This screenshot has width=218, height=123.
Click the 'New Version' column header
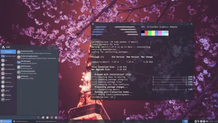click(x=133, y=57)
